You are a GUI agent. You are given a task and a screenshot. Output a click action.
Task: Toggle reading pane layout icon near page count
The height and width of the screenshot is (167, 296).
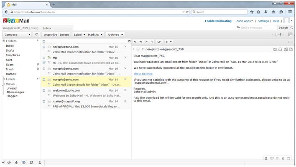[290, 35]
